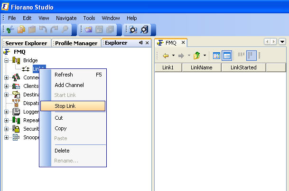
Task: Select the single column layout view icon
Action: pyautogui.click(x=259, y=56)
